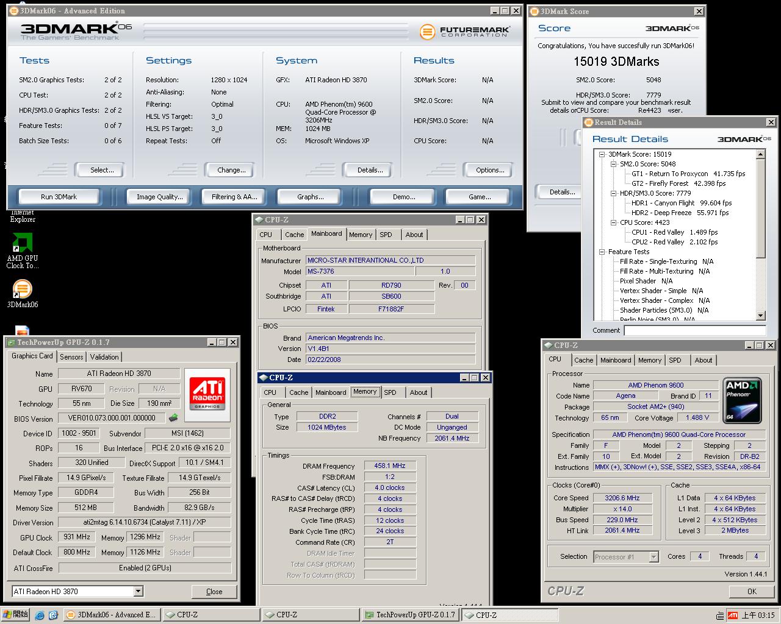Switch to the Validation tab in GPU-Z
The height and width of the screenshot is (624, 781).
104,357
